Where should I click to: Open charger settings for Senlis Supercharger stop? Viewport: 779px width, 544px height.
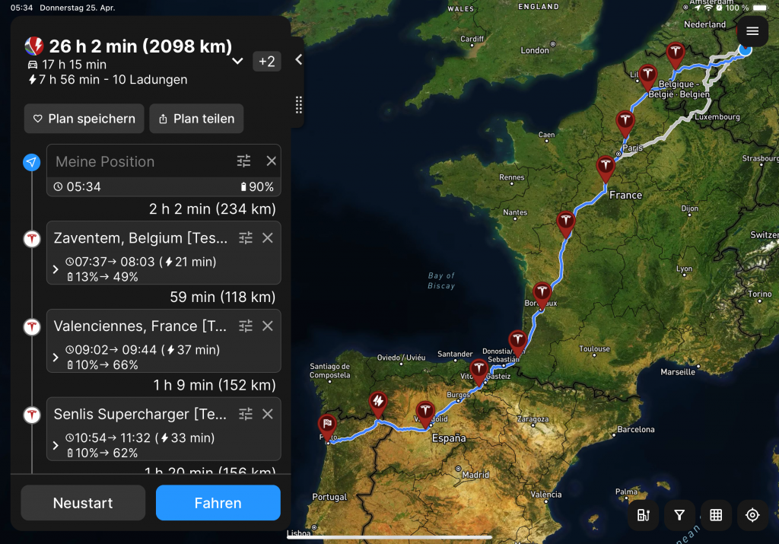[246, 414]
